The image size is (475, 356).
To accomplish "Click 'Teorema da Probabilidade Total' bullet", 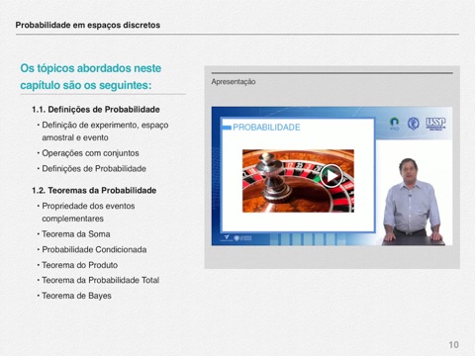I will tap(100, 280).
